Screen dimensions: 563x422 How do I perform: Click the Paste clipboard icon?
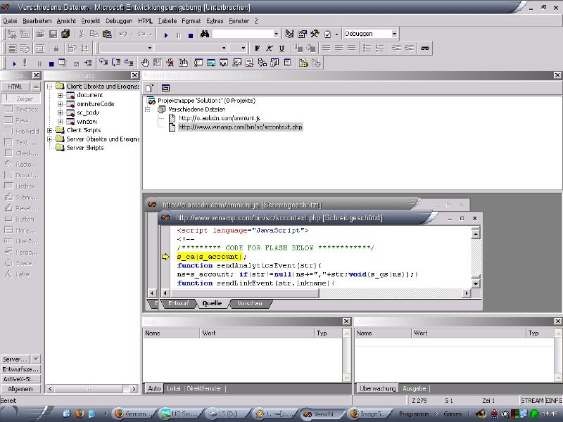[107, 34]
